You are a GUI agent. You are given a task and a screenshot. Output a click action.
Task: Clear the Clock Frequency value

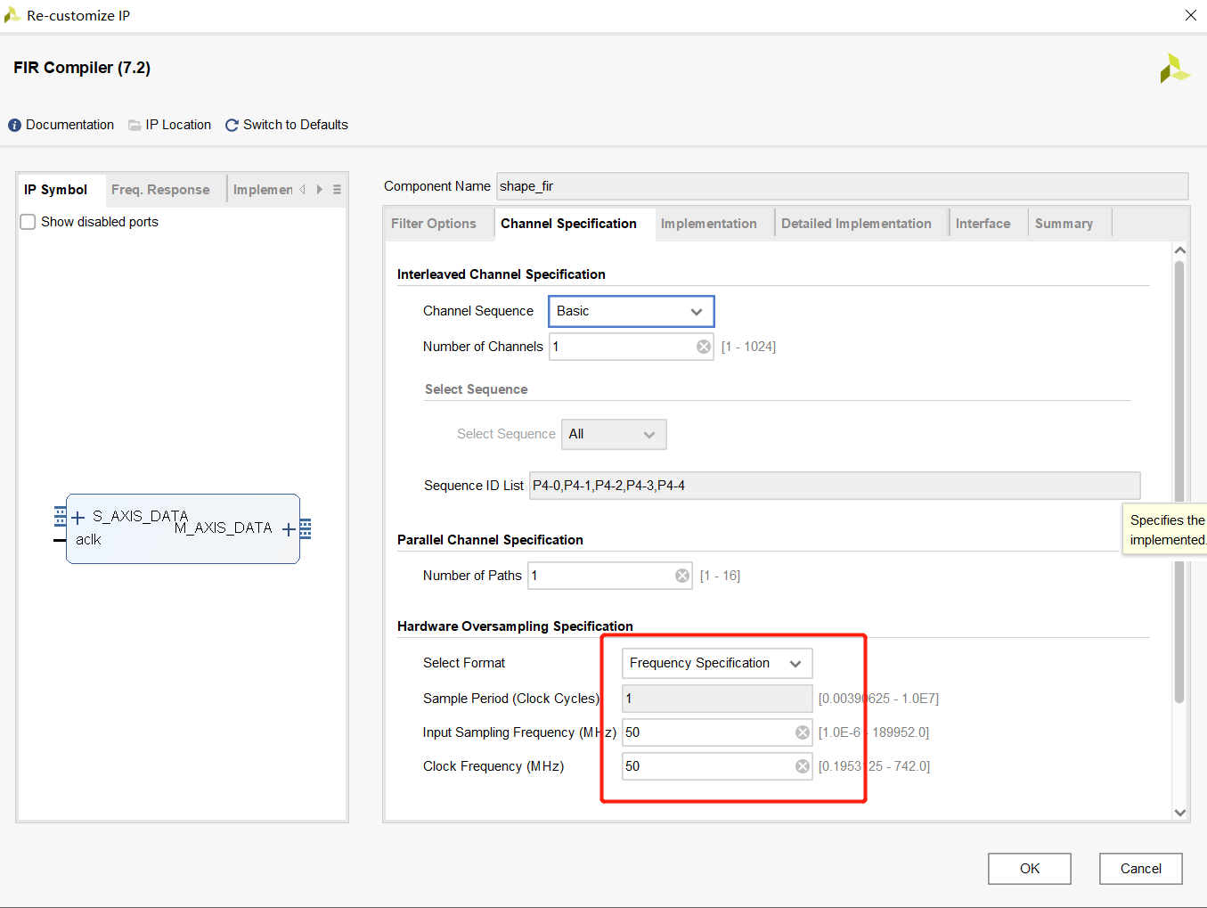[802, 766]
